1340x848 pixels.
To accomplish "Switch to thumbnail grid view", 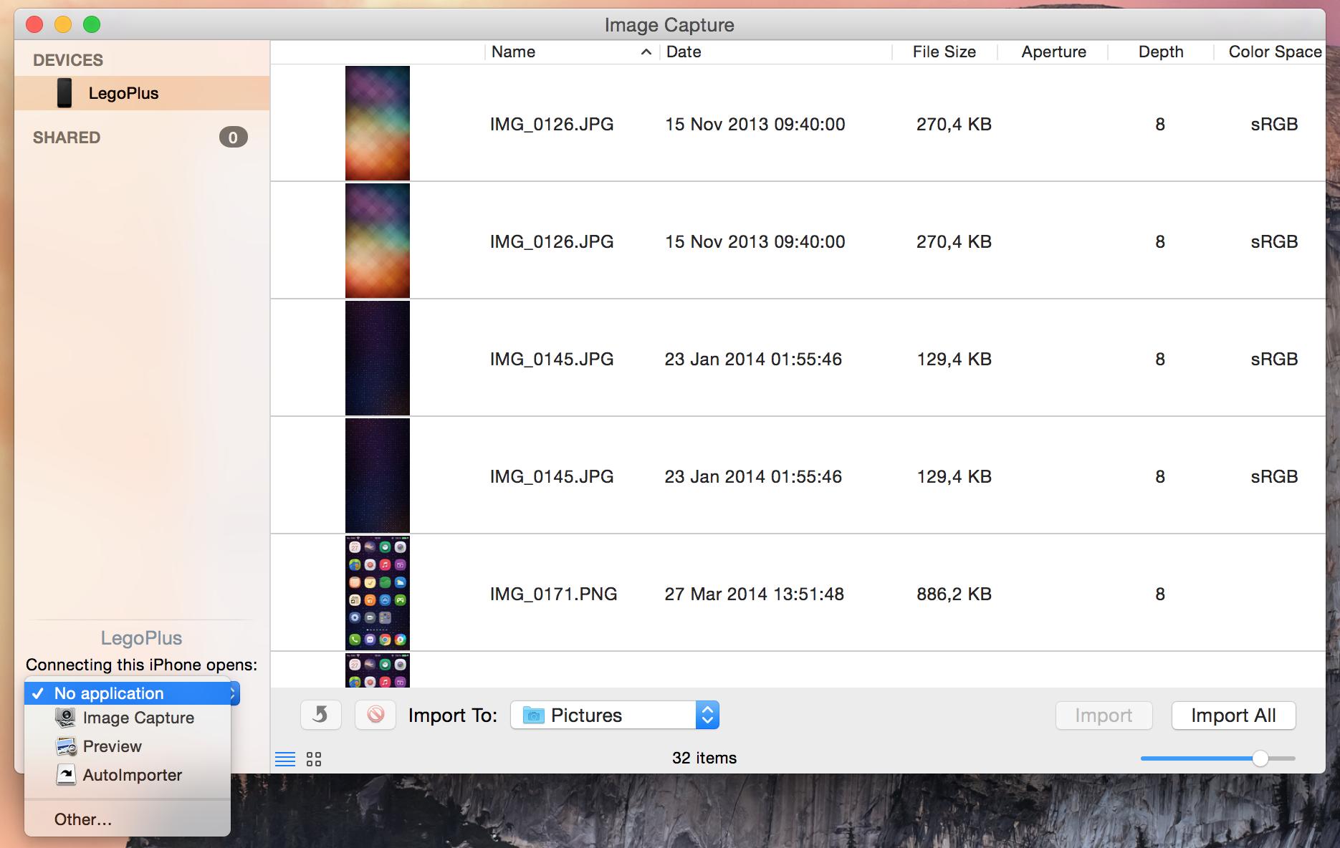I will [312, 758].
